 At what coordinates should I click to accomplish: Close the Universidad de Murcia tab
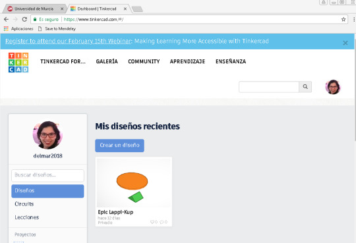62,9
